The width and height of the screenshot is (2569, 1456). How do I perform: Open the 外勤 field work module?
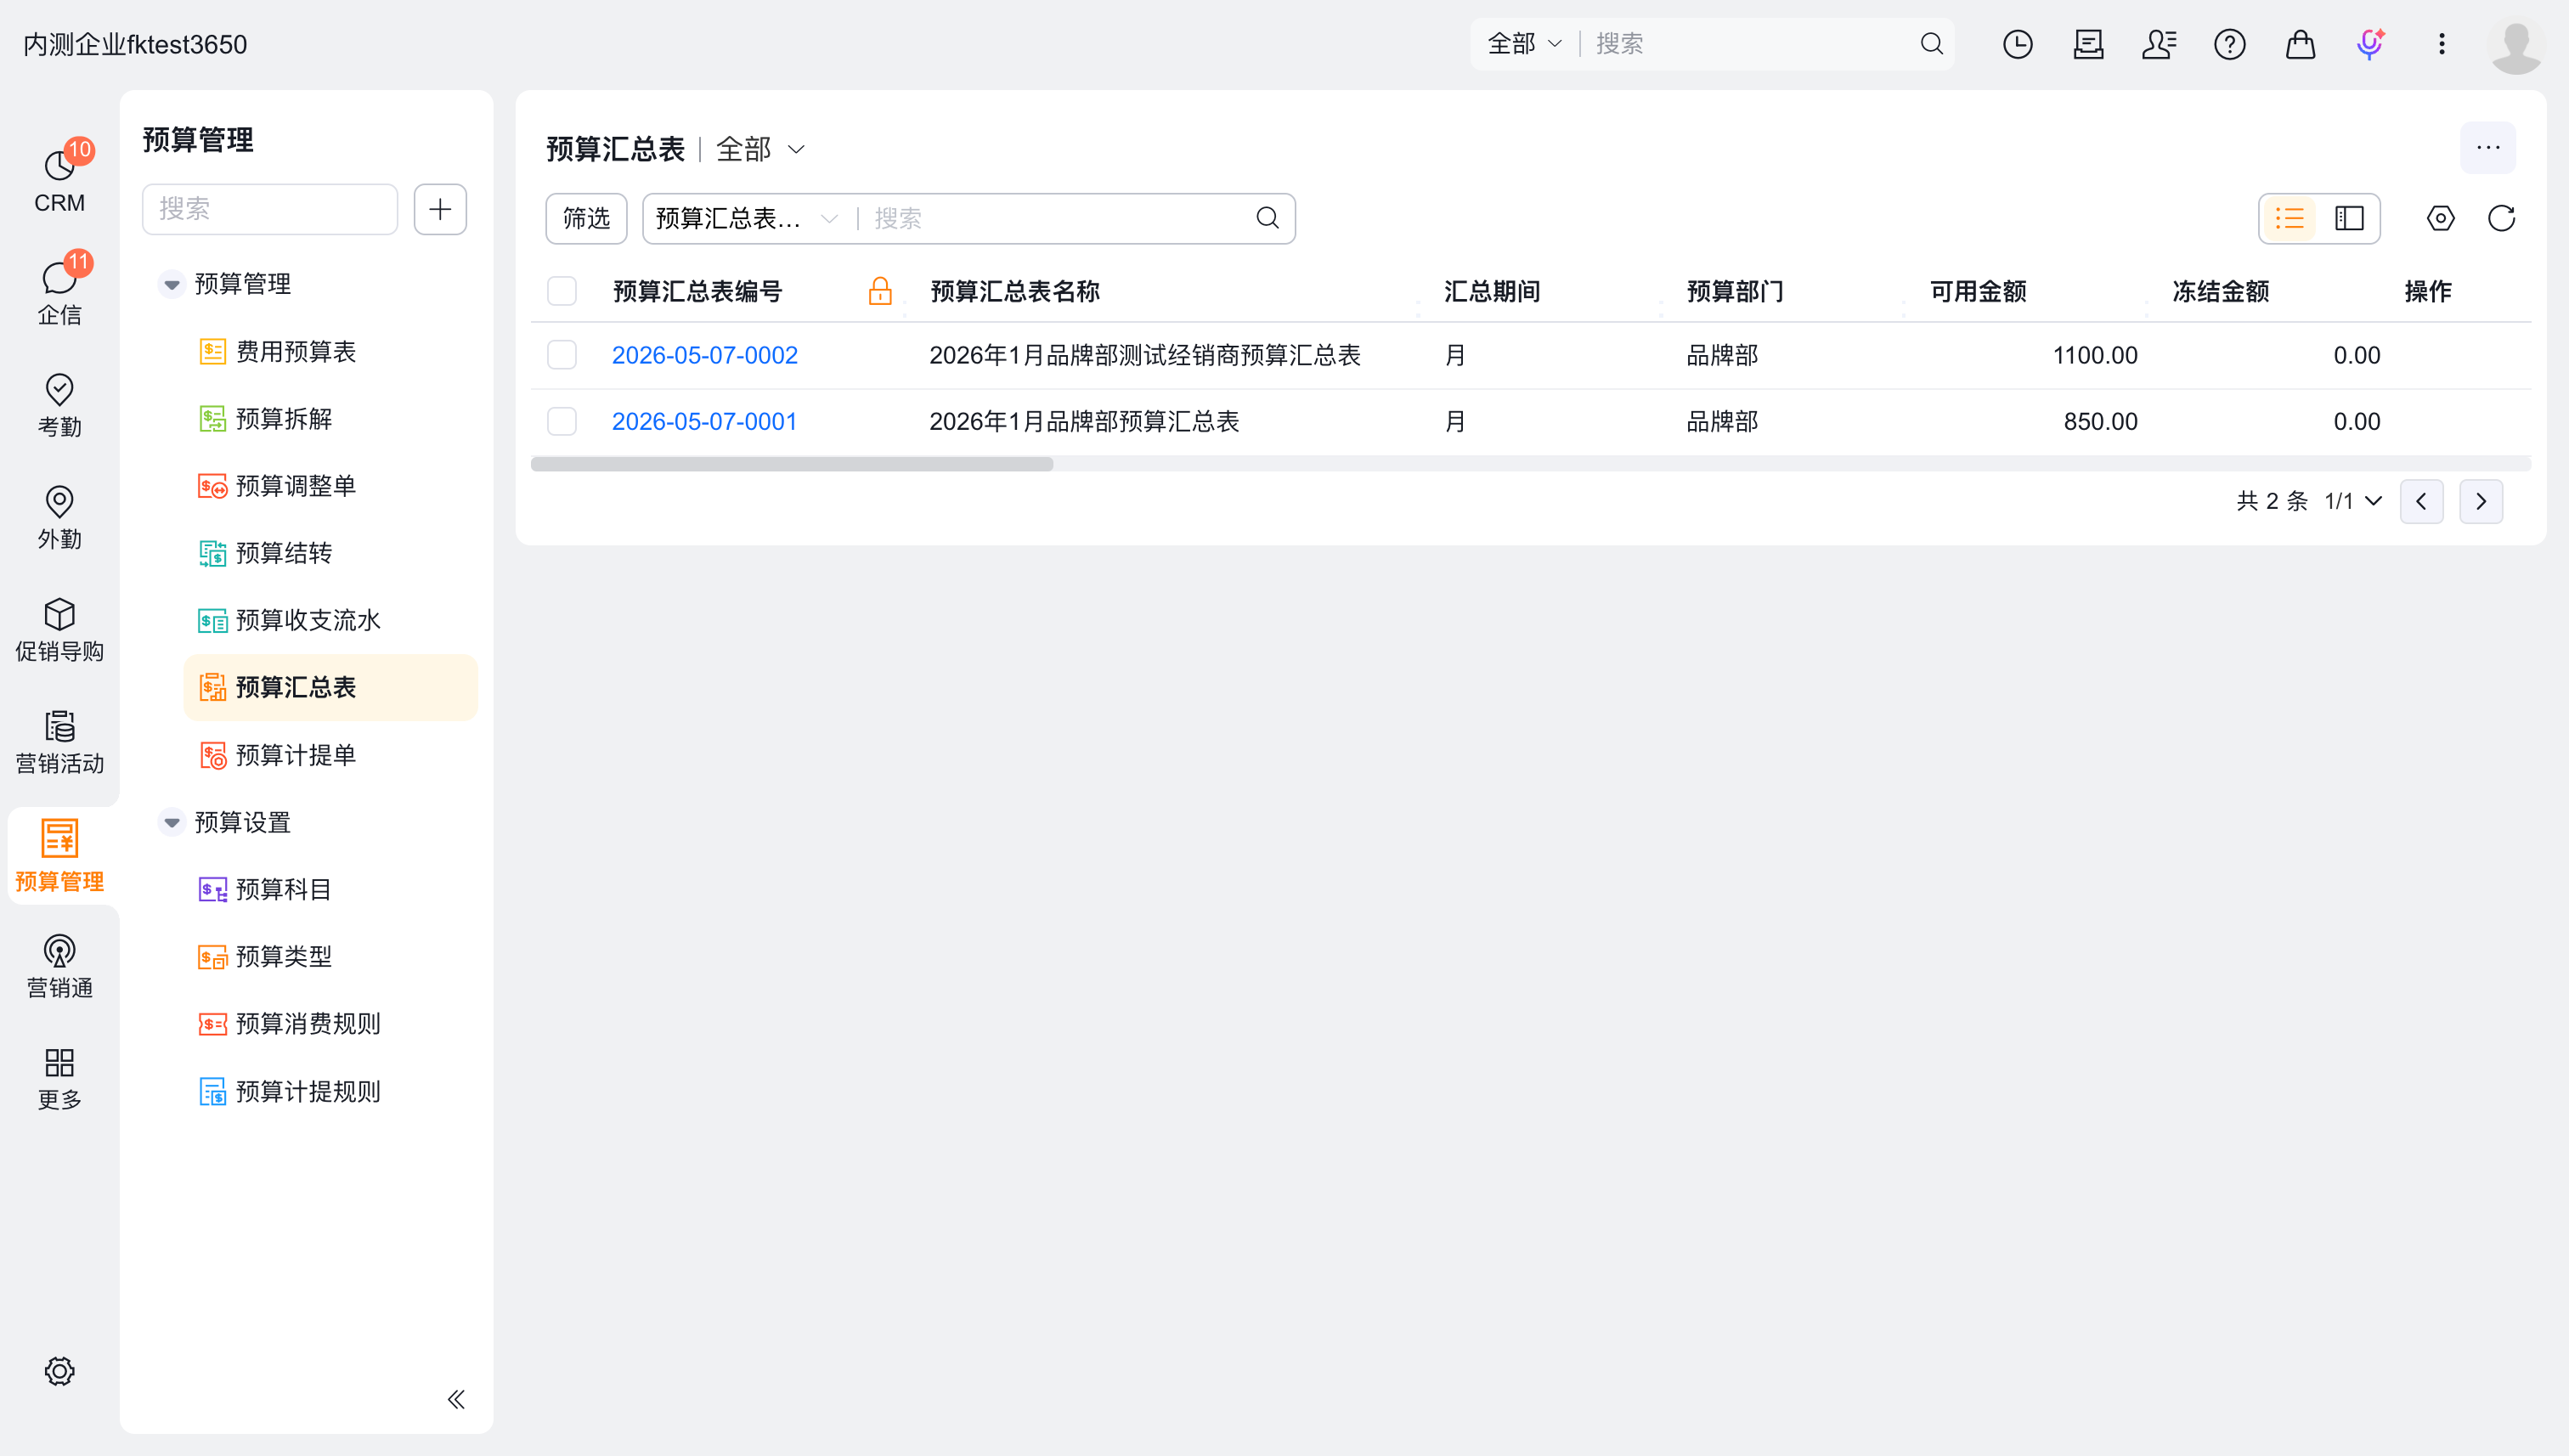pyautogui.click(x=59, y=517)
